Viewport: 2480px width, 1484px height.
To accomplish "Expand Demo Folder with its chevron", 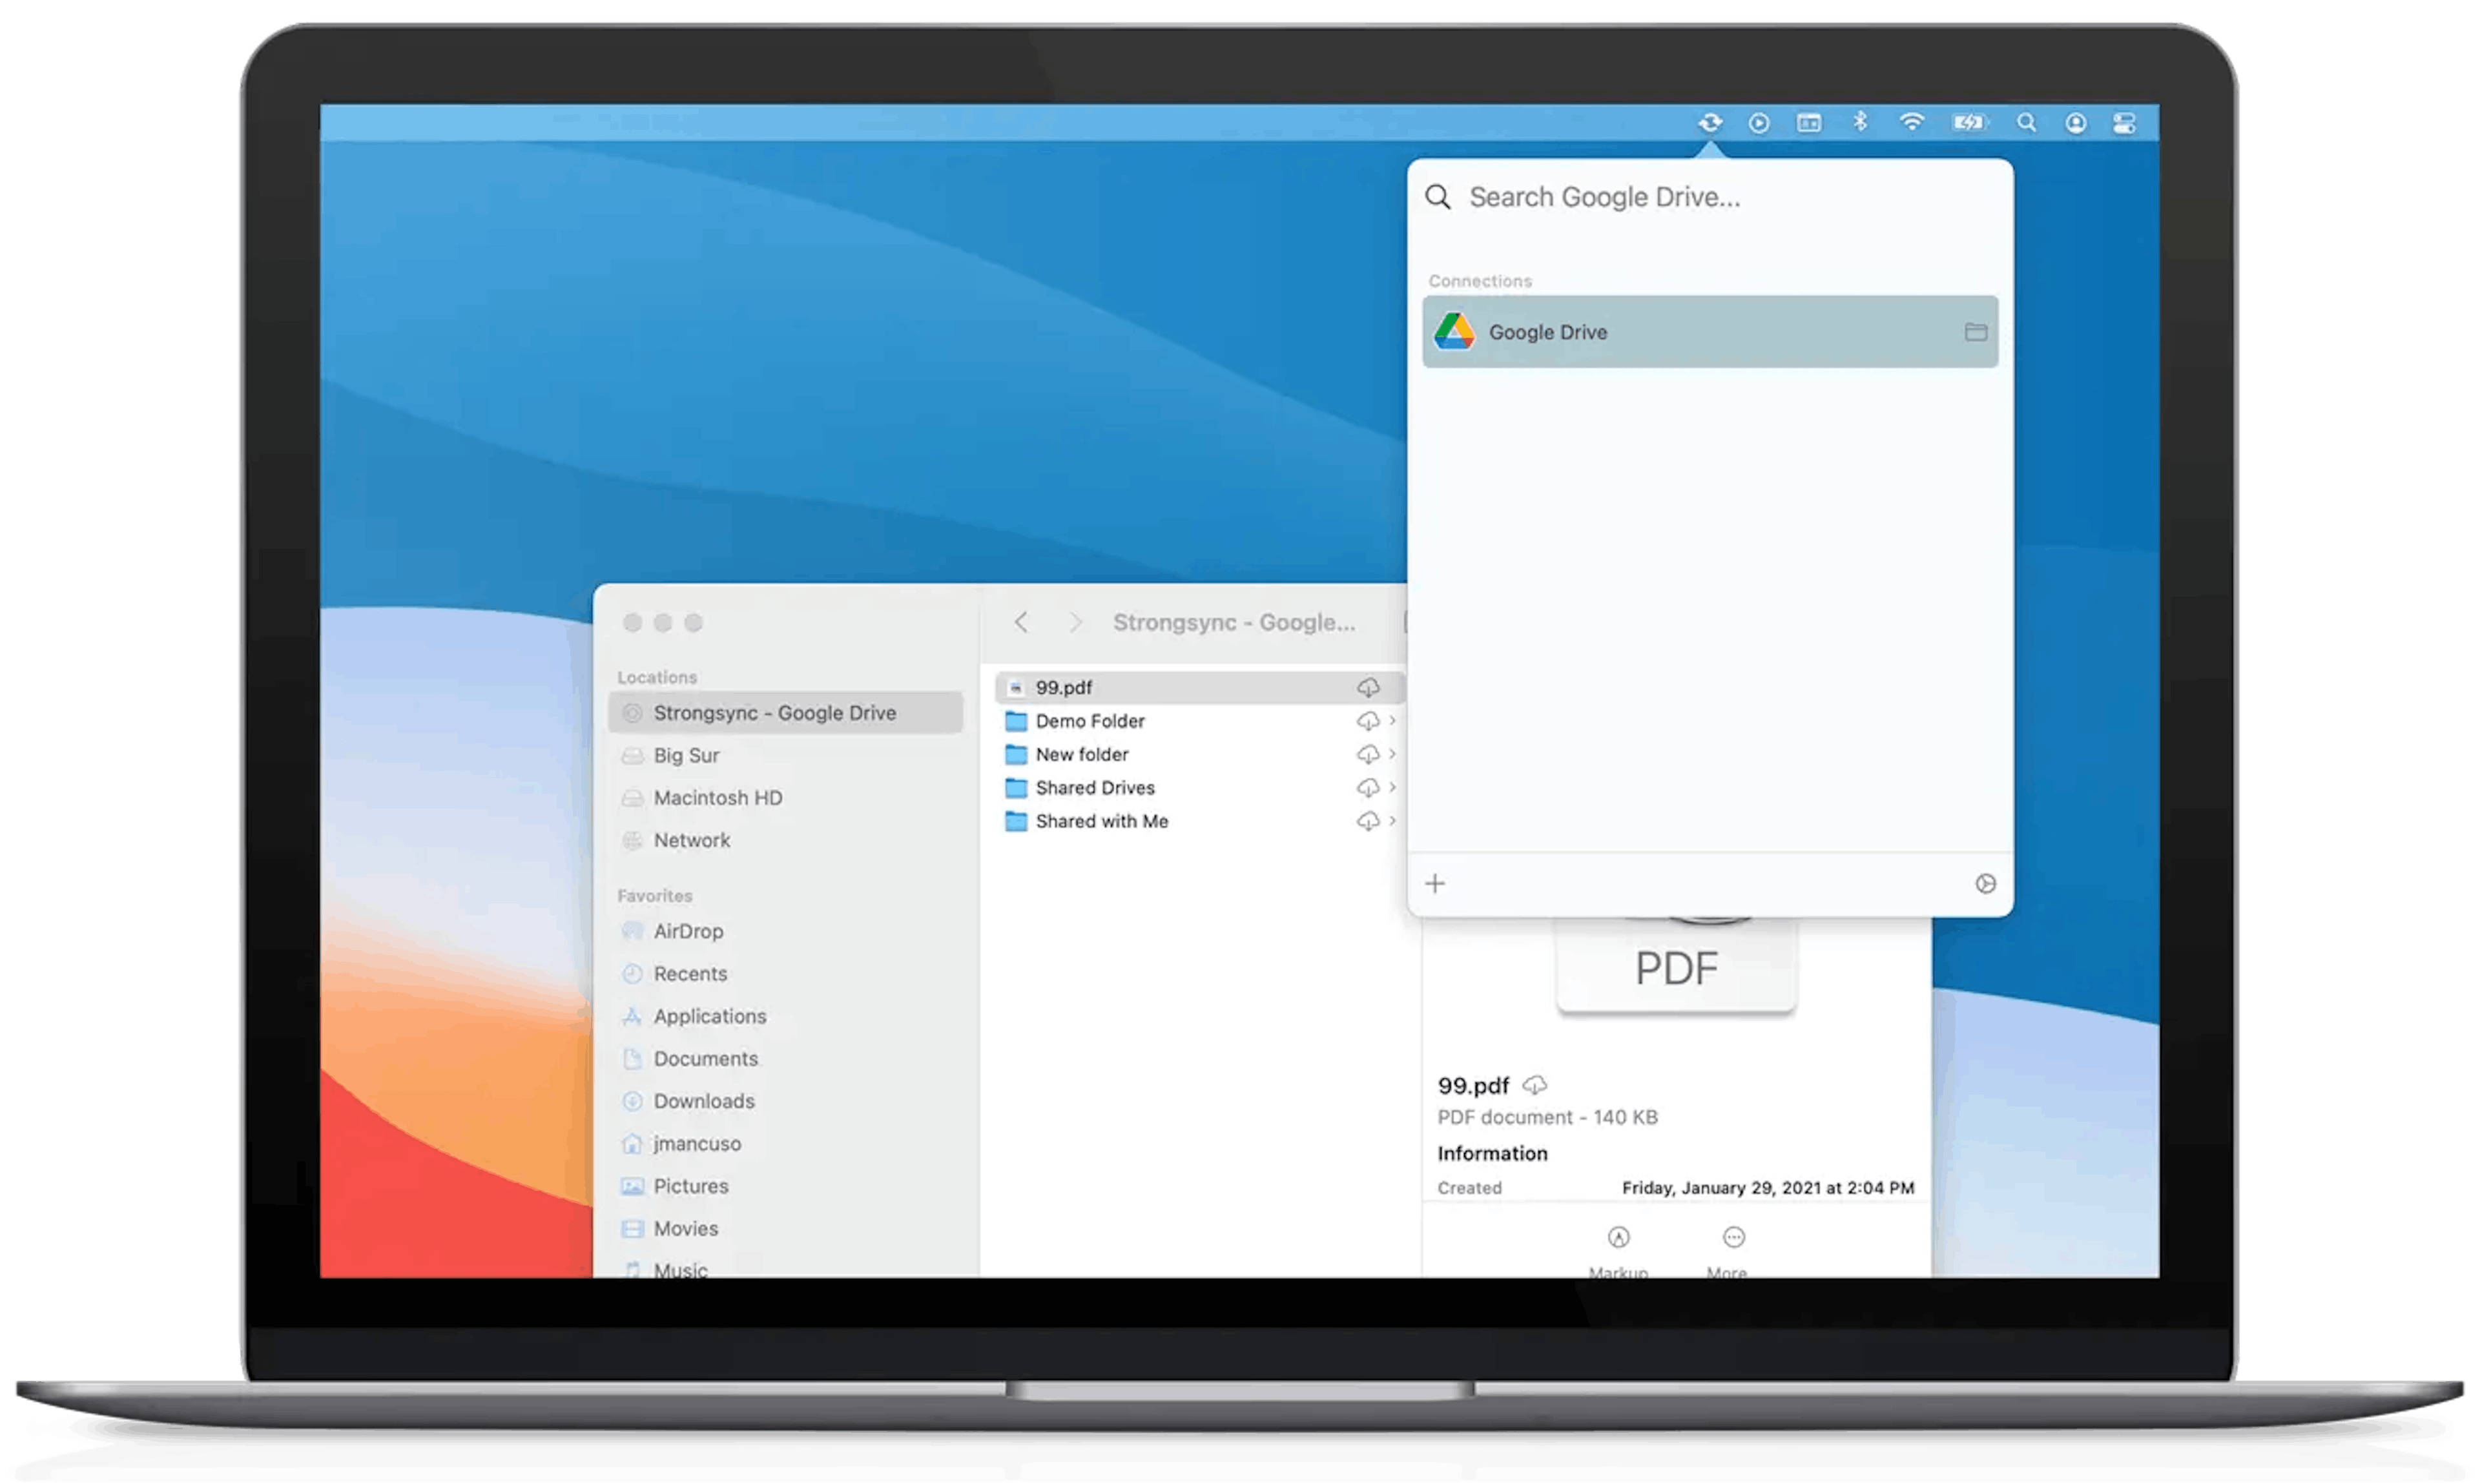I will (1392, 720).
